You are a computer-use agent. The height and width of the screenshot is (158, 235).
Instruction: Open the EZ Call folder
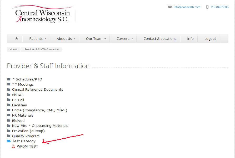18,100
